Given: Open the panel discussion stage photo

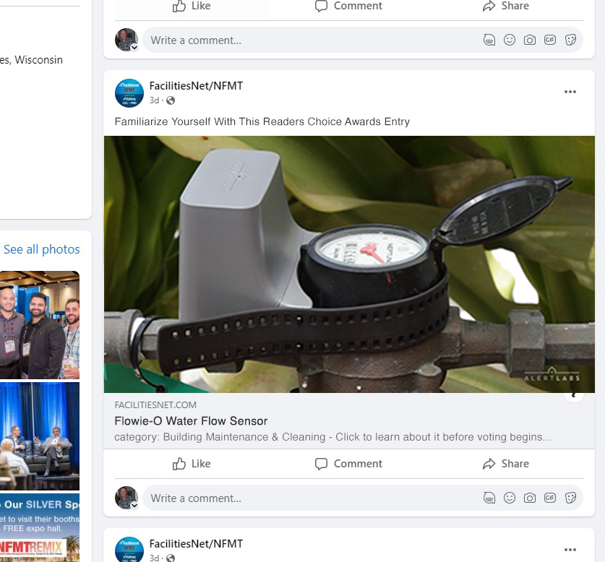Looking at the screenshot, I should pos(40,436).
